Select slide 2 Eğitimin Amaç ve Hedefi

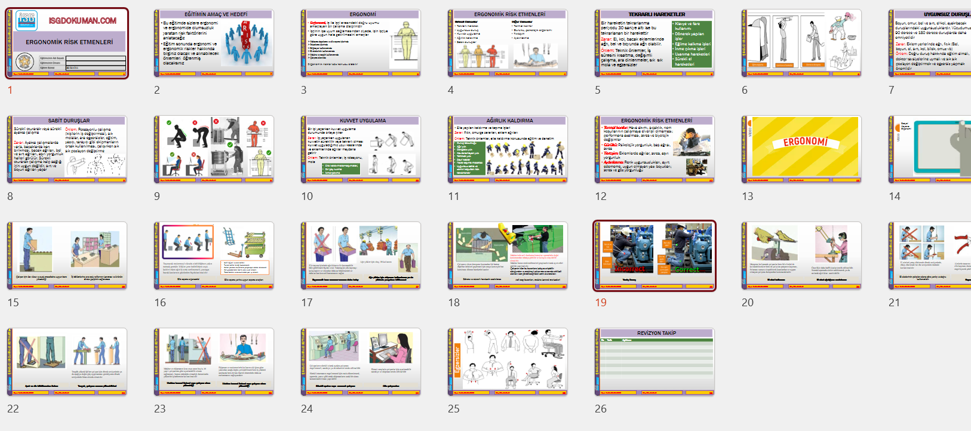tap(214, 43)
